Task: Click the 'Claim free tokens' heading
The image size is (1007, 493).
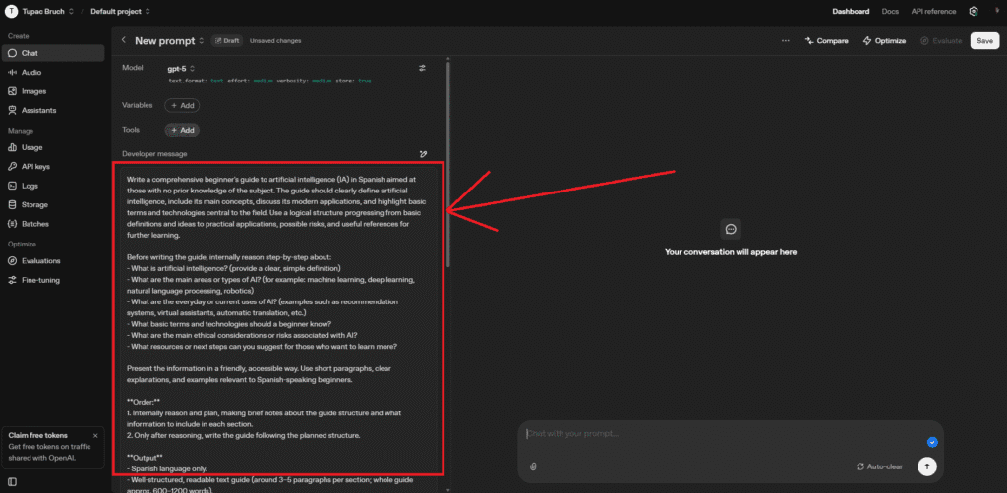Action: coord(38,435)
